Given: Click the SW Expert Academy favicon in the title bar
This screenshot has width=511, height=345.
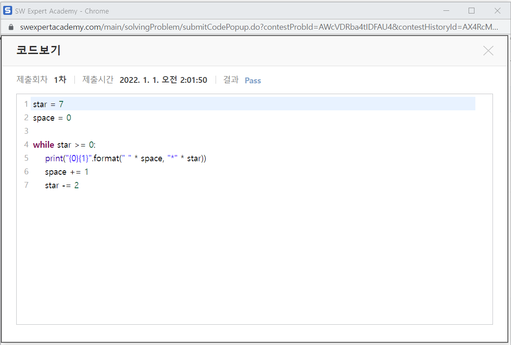Looking at the screenshot, I should (8, 11).
